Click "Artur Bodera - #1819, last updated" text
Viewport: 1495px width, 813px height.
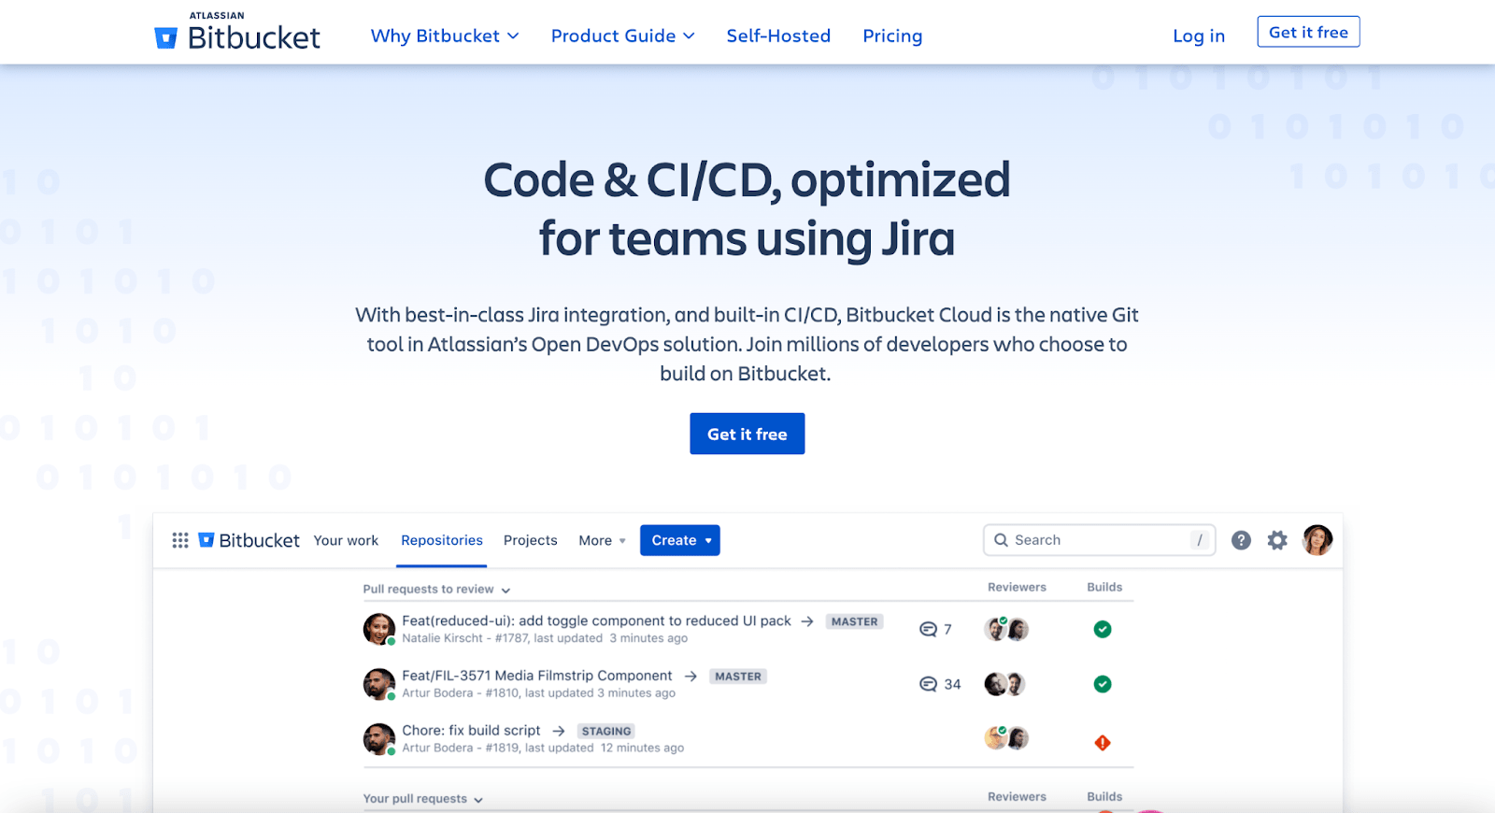498,748
